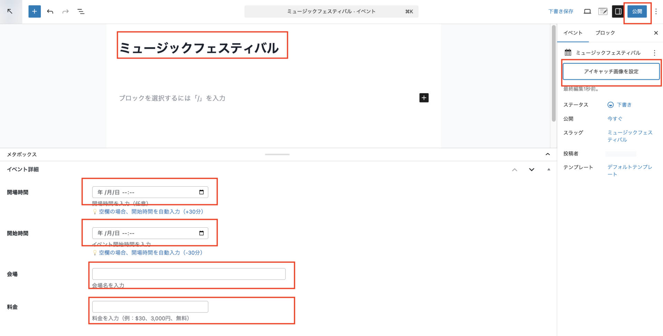Open calendar picker for 開始時間 field
This screenshot has height=336, width=663.
201,233
